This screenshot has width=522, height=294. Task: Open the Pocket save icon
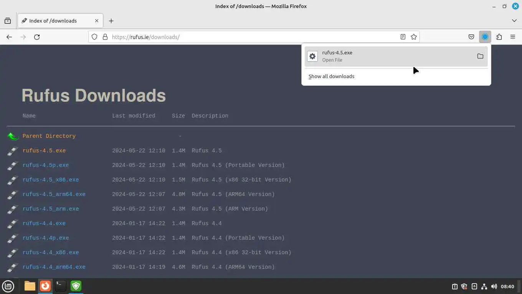tap(471, 37)
